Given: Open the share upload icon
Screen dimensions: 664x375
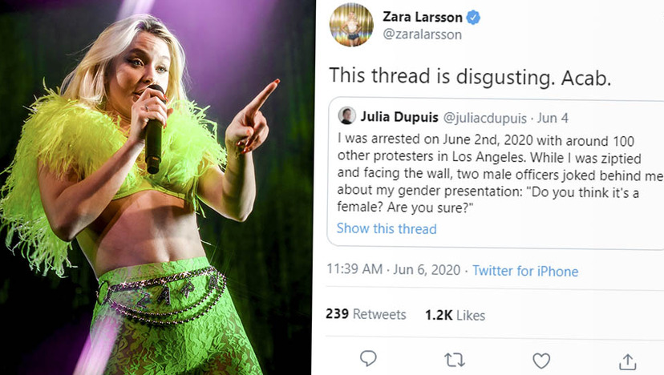Looking at the screenshot, I should click(x=628, y=362).
